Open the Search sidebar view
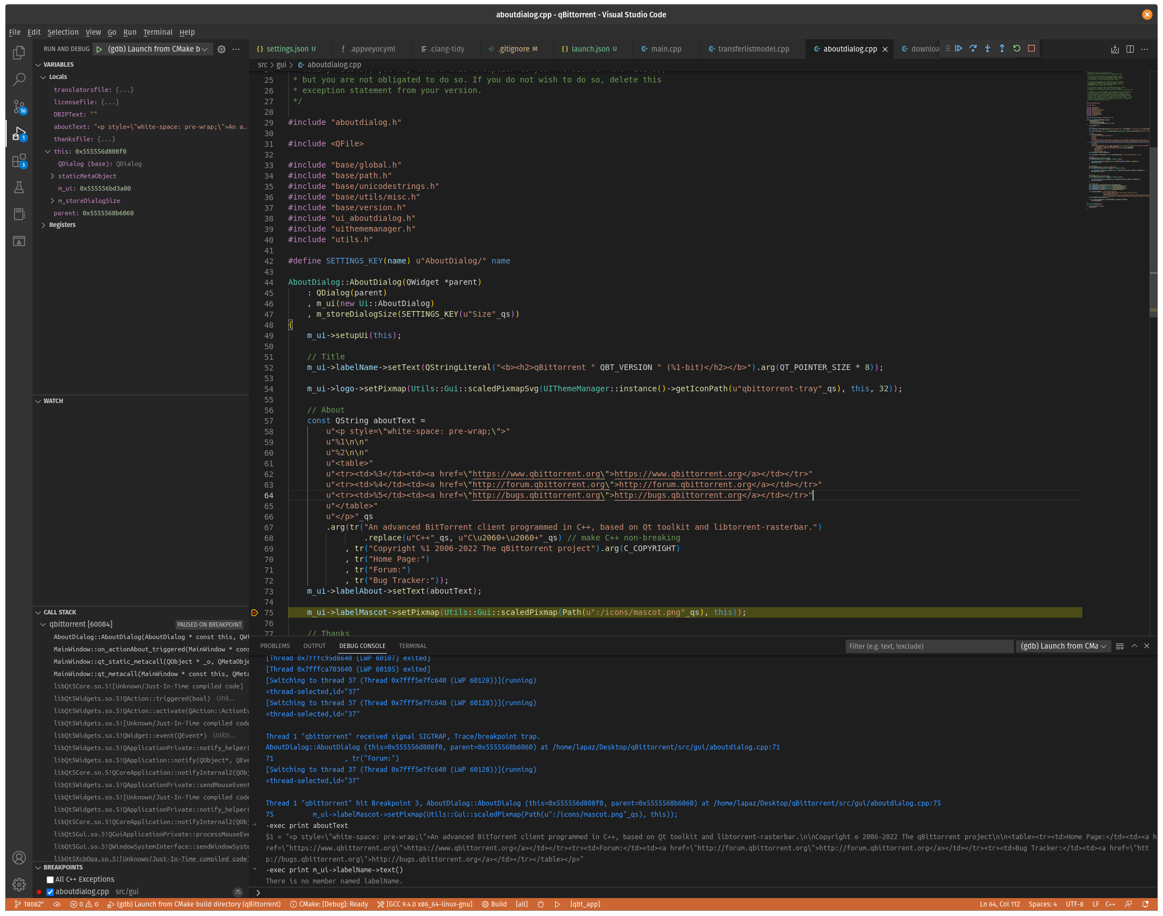Image resolution: width=1163 pixels, height=916 pixels. click(19, 79)
